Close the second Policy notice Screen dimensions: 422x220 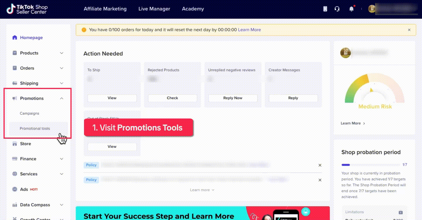(x=320, y=180)
